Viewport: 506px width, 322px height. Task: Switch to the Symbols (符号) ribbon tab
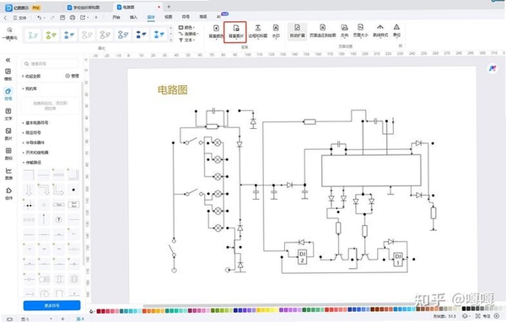pyautogui.click(x=186, y=17)
